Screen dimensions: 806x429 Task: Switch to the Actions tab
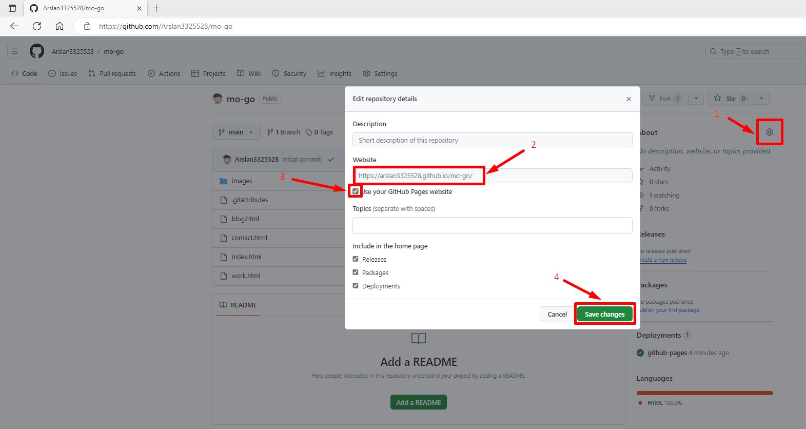coord(164,74)
